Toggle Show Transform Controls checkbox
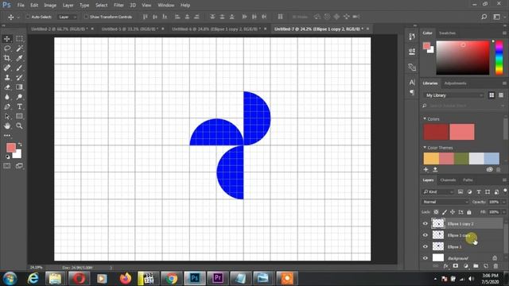 (86, 17)
